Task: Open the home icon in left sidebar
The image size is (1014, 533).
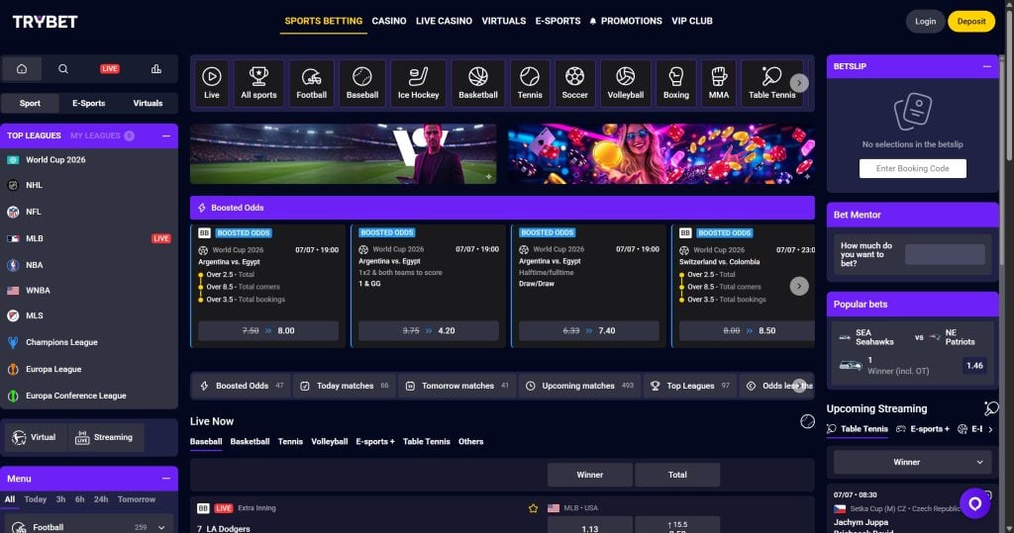Action: click(22, 69)
